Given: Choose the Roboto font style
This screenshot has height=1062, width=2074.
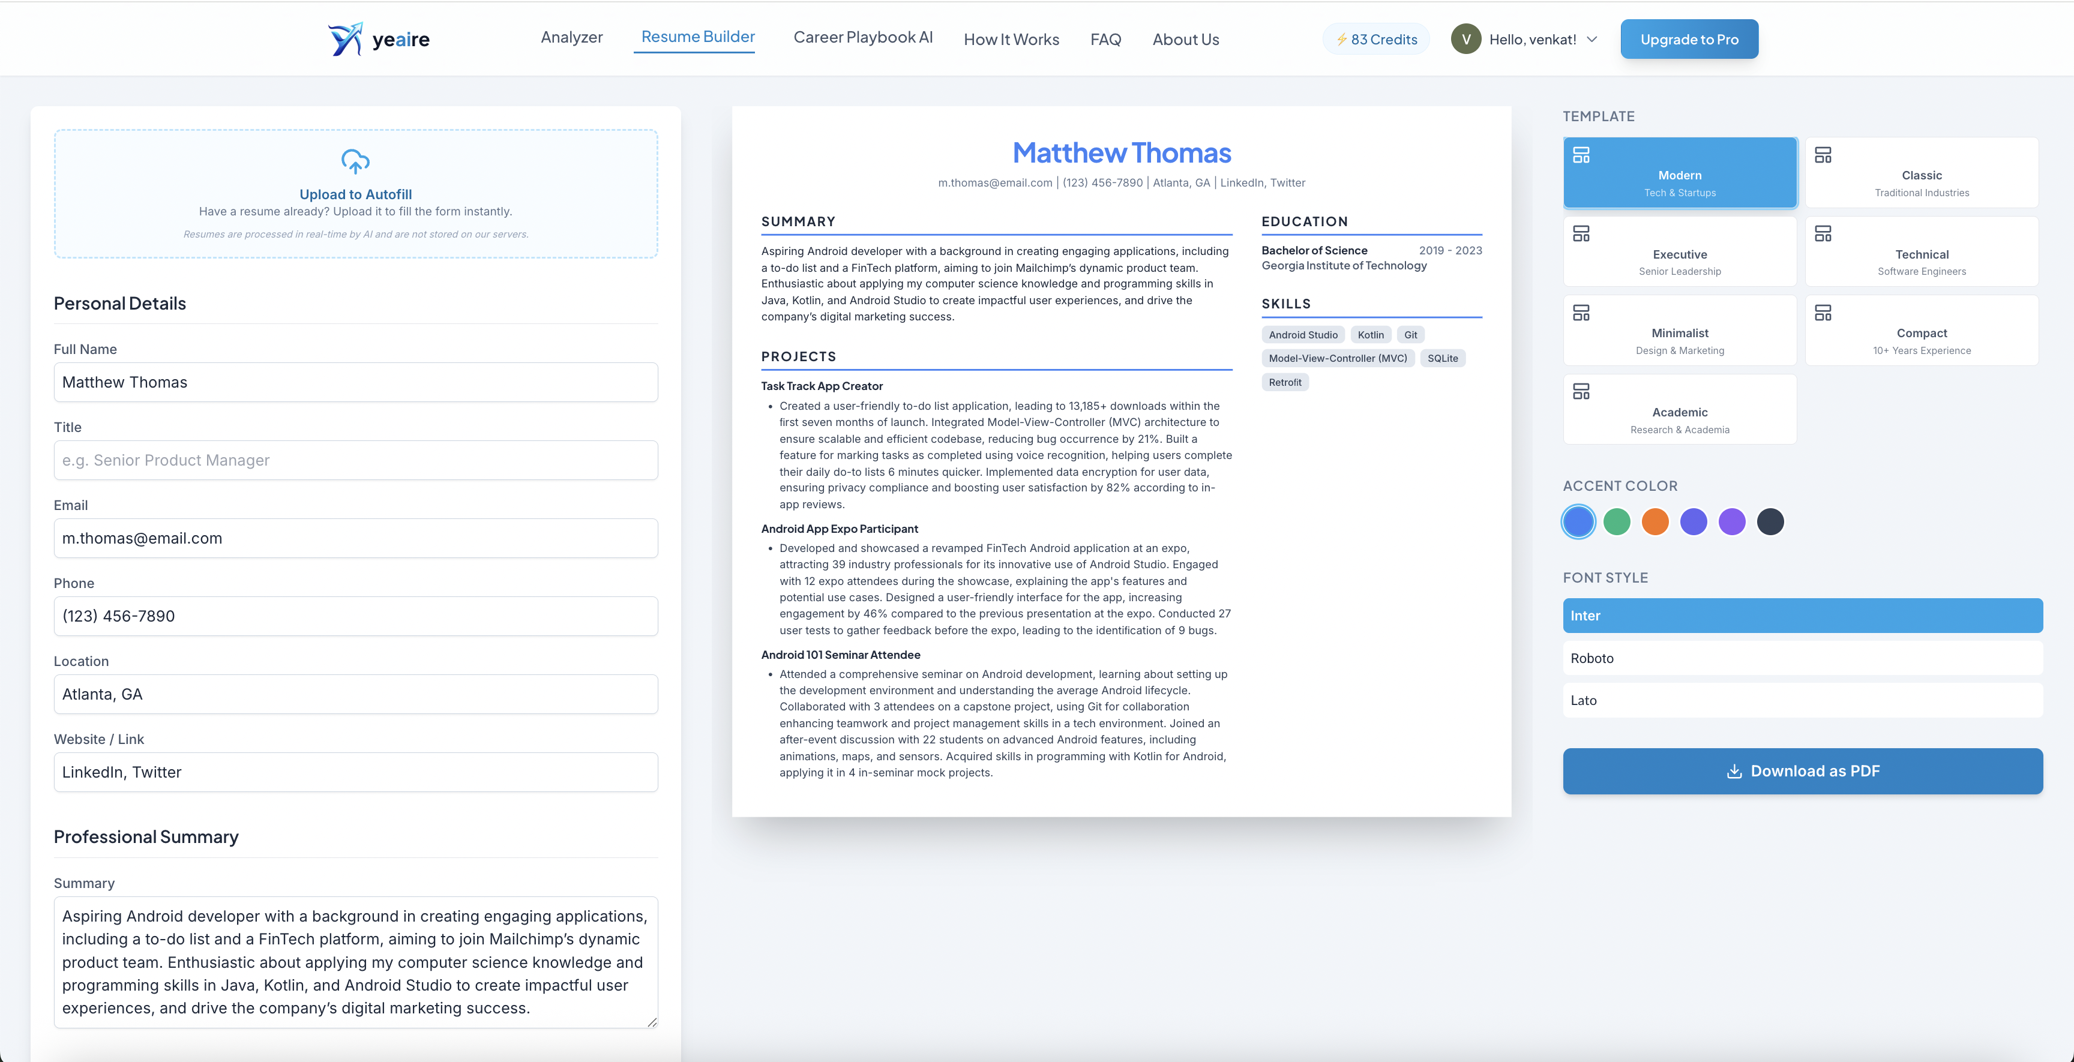Looking at the screenshot, I should pyautogui.click(x=1802, y=658).
